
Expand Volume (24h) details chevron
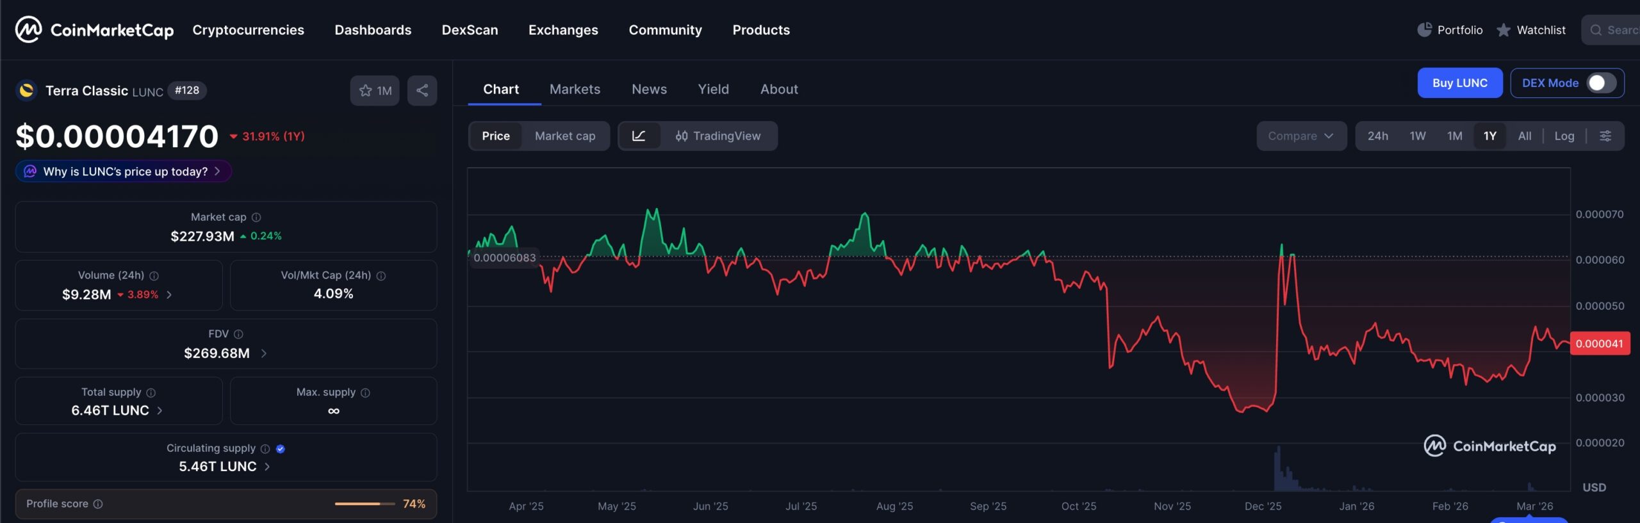[x=169, y=295]
